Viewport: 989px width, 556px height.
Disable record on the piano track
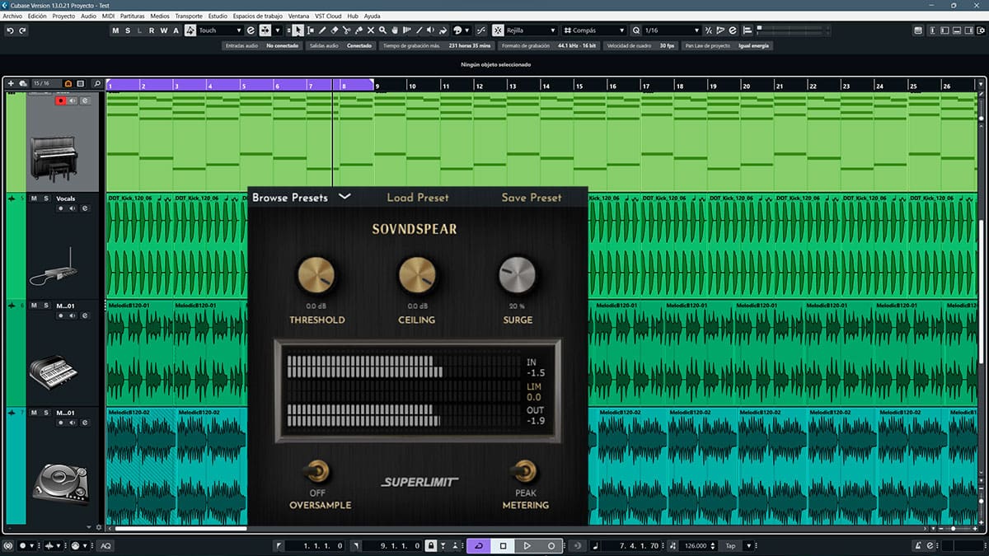pyautogui.click(x=60, y=100)
